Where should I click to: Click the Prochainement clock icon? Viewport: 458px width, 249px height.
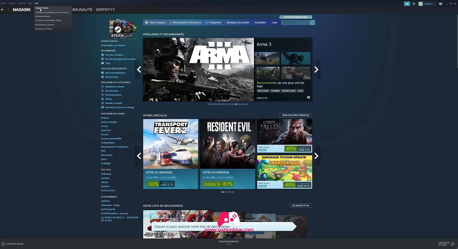[102, 95]
